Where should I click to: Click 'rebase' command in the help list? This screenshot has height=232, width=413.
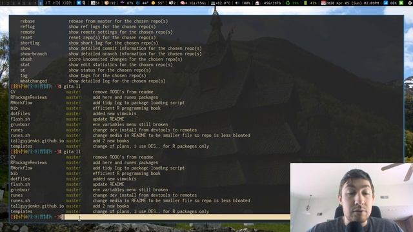27,21
